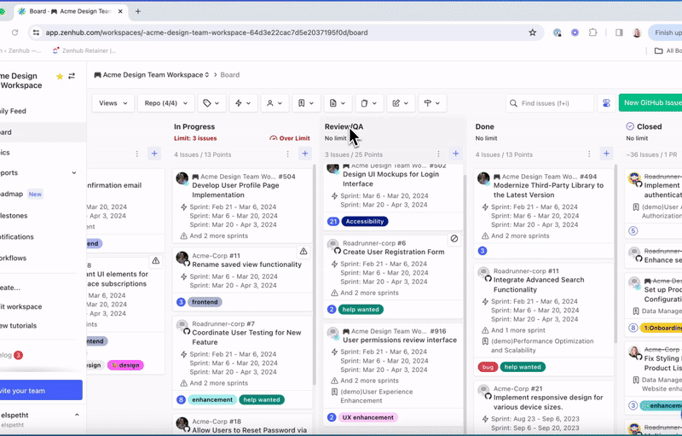Open Review/QA column three-dot menu

[438, 154]
